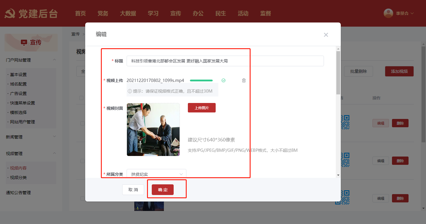Image resolution: width=426 pixels, height=224 pixels.
Task: Open the 所属分类 category dropdown
Action: click(x=156, y=174)
